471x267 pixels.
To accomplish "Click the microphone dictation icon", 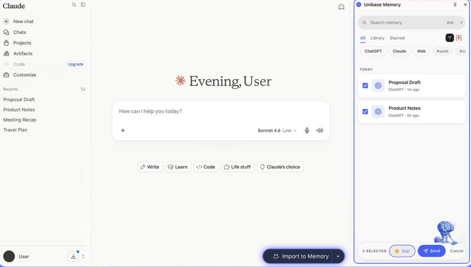I will [x=307, y=130].
